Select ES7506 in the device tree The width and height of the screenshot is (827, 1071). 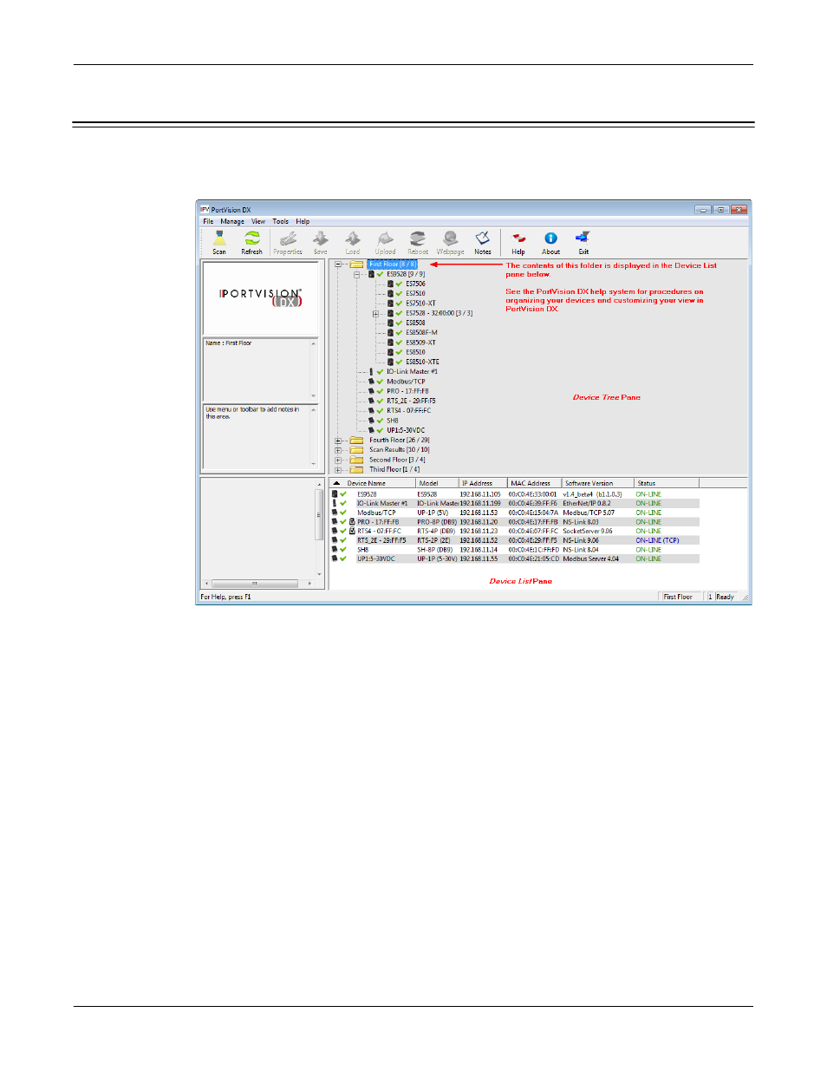pos(415,284)
